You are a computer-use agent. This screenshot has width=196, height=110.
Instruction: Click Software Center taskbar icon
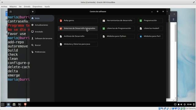pyautogui.click(x=8, y=105)
